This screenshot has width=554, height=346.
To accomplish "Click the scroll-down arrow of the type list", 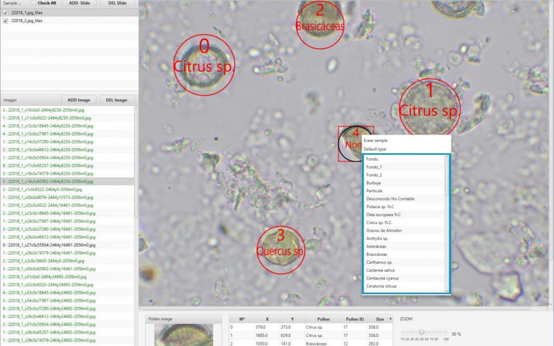I will point(447,291).
